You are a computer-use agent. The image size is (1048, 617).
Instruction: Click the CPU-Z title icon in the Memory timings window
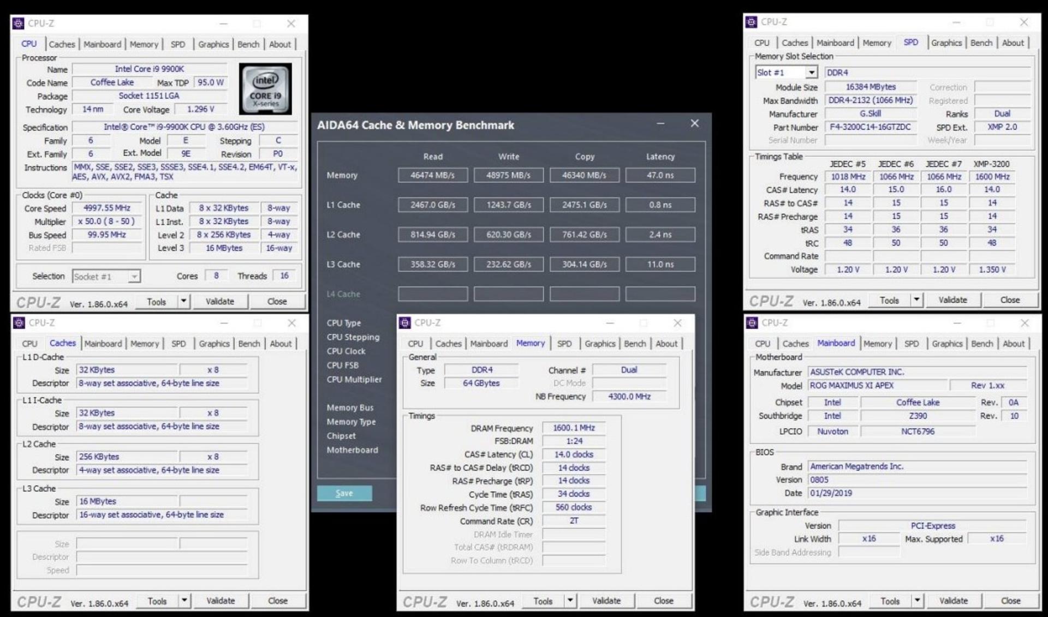(x=405, y=323)
